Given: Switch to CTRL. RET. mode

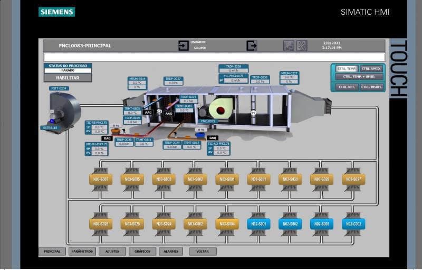Looking at the screenshot, I should point(347,87).
